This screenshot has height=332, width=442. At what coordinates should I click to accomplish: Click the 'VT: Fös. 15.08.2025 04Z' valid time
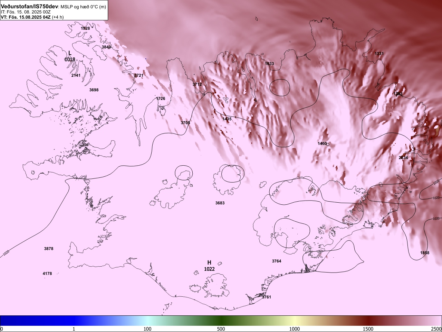point(26,17)
